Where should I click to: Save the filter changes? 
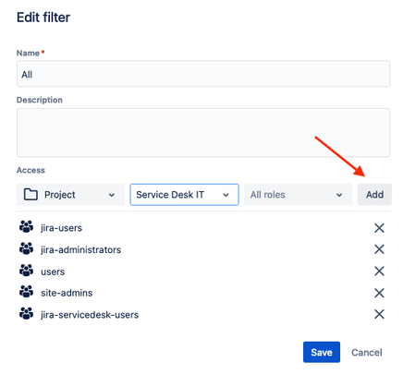[322, 352]
